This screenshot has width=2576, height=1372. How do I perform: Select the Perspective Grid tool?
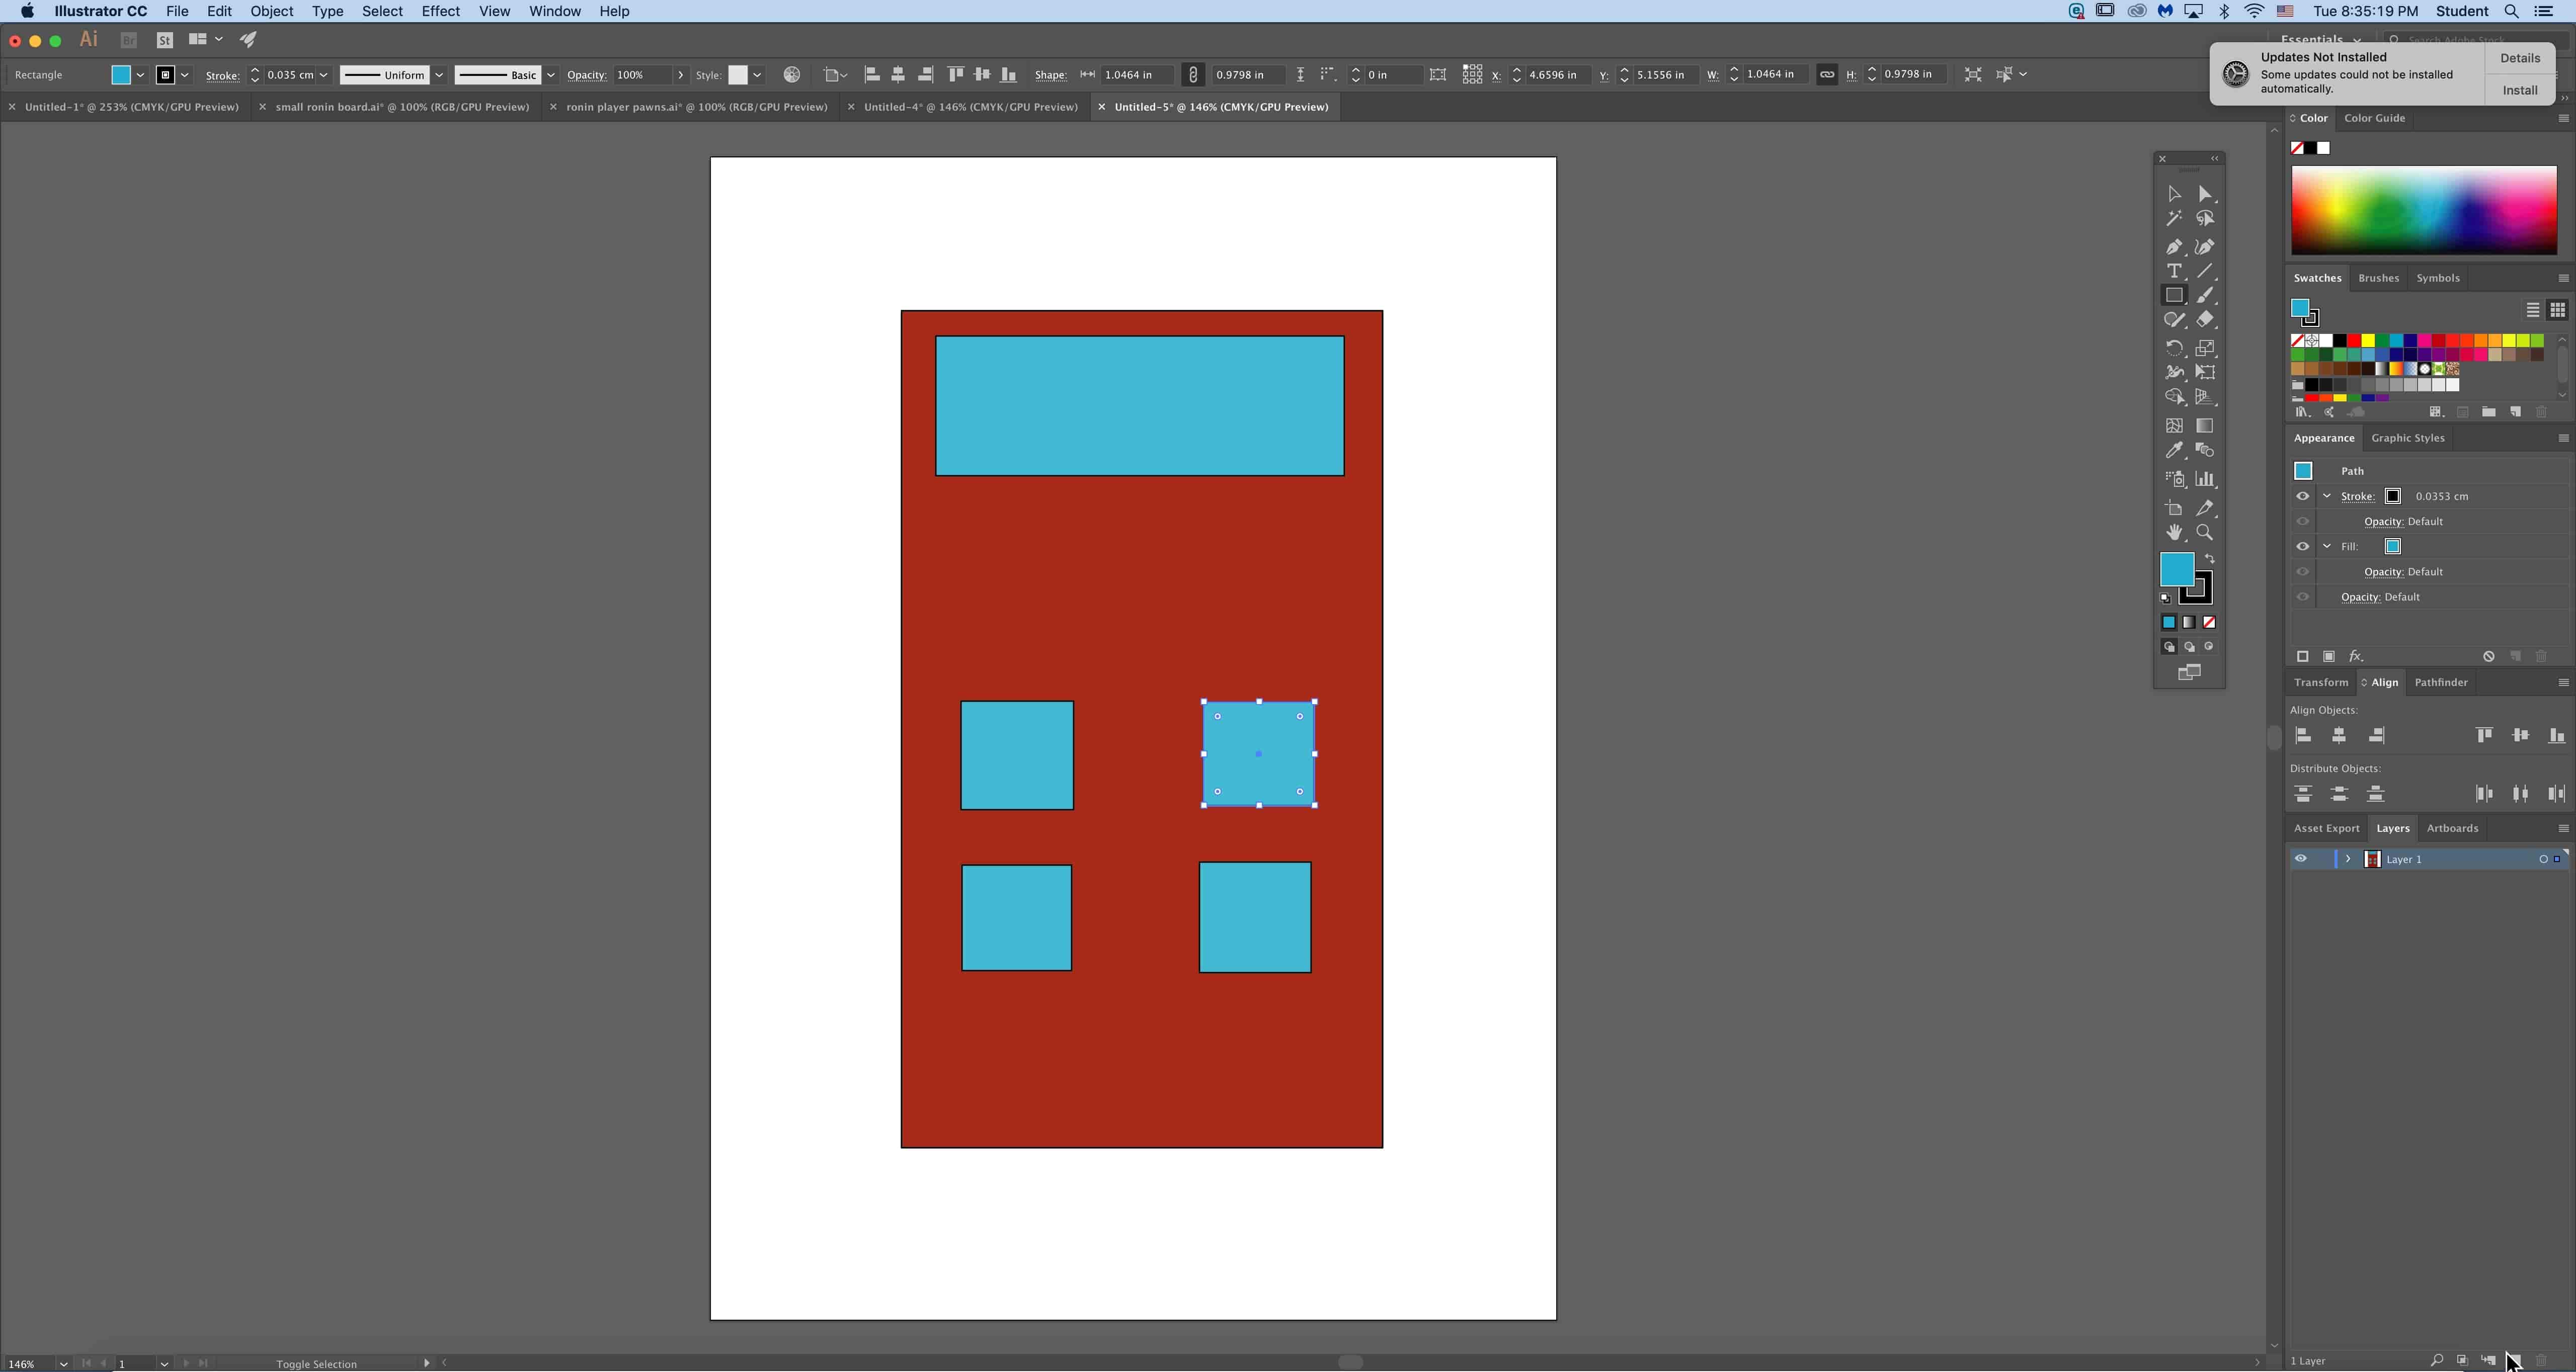click(x=2205, y=398)
